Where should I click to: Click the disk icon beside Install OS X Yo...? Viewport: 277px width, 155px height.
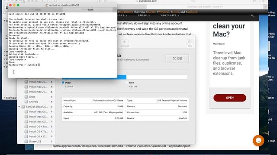26,131
